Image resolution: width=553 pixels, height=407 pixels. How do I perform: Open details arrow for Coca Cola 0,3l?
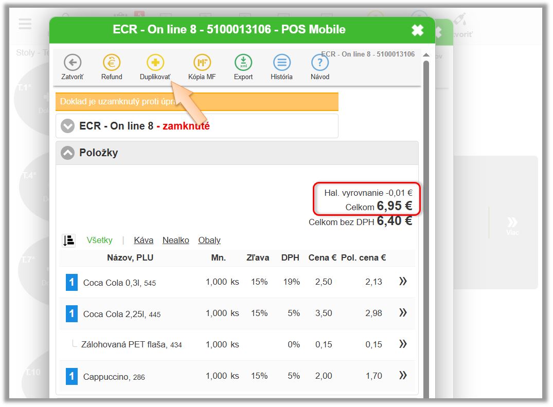click(x=403, y=282)
